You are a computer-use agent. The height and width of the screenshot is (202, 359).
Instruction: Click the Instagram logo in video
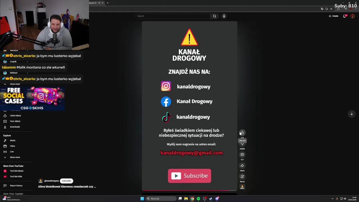[x=166, y=86]
